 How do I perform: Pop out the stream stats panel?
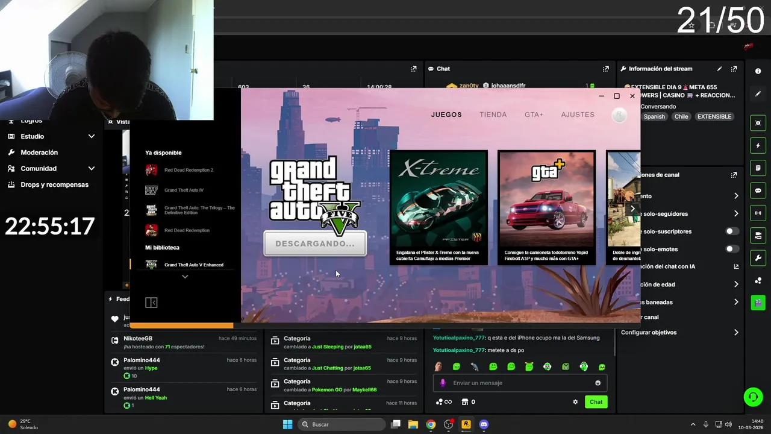pyautogui.click(x=413, y=69)
